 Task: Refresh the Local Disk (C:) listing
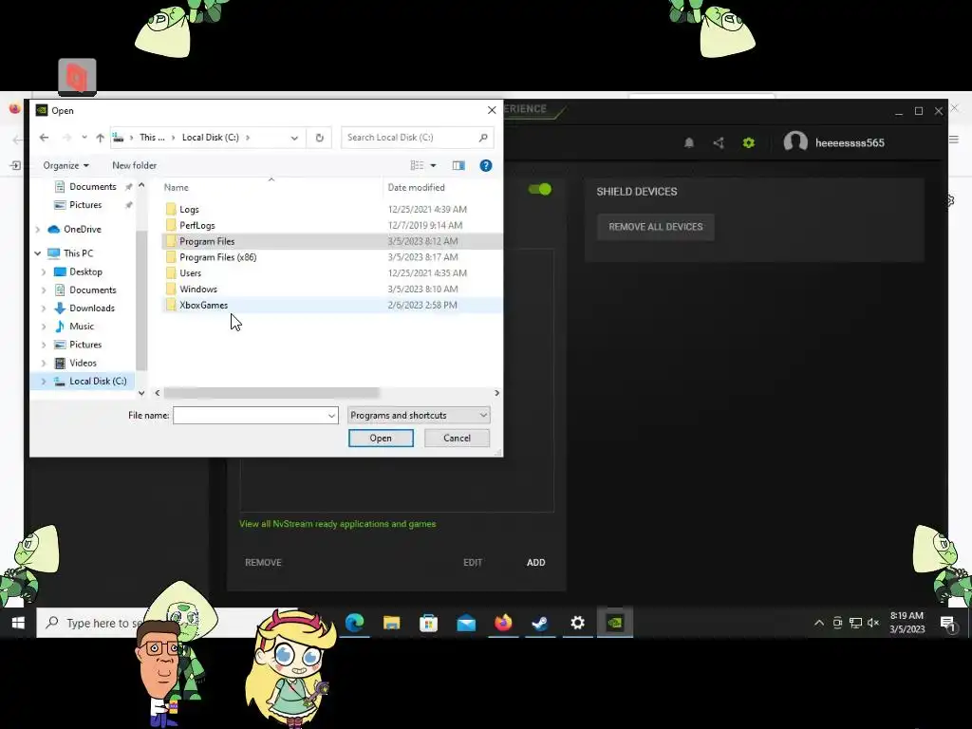pyautogui.click(x=319, y=138)
